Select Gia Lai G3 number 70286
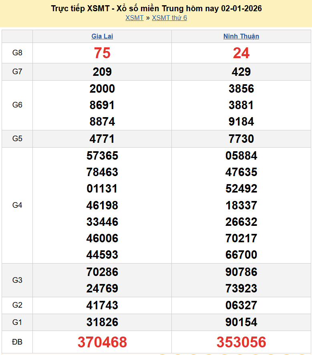Image resolution: width=312 pixels, height=355 pixels. pyautogui.click(x=102, y=272)
